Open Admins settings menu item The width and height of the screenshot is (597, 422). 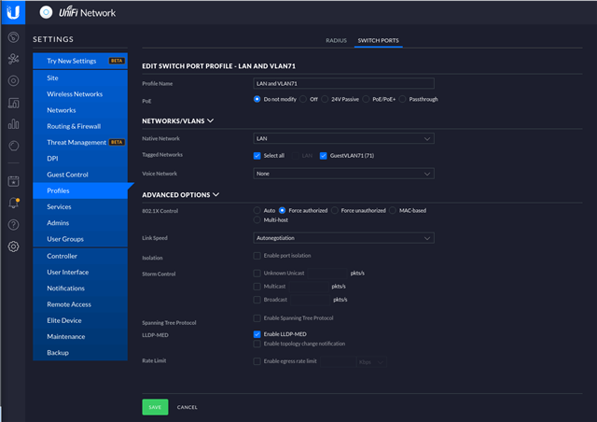pyautogui.click(x=80, y=223)
